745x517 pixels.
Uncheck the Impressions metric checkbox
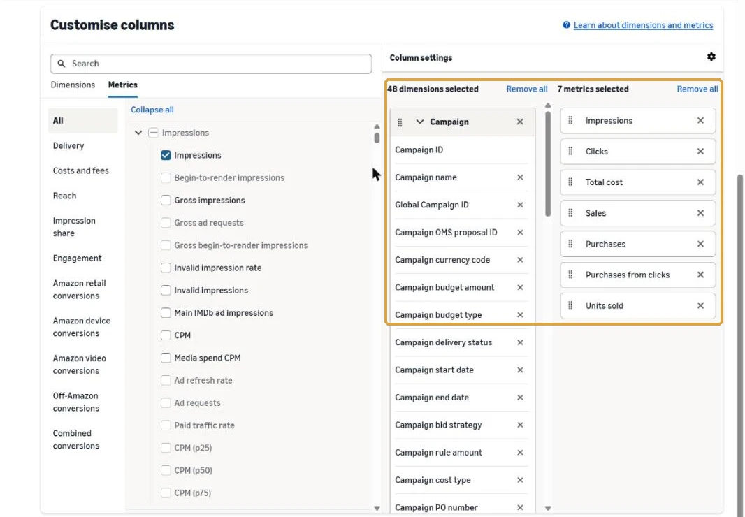point(166,155)
